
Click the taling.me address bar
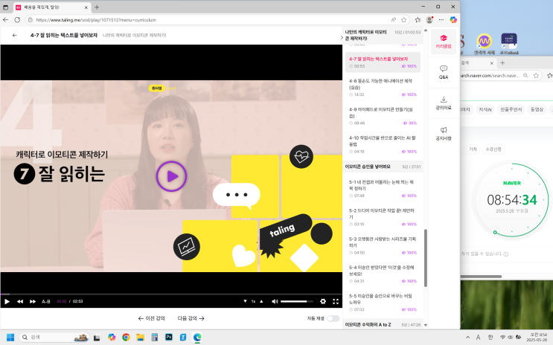[x=211, y=20]
